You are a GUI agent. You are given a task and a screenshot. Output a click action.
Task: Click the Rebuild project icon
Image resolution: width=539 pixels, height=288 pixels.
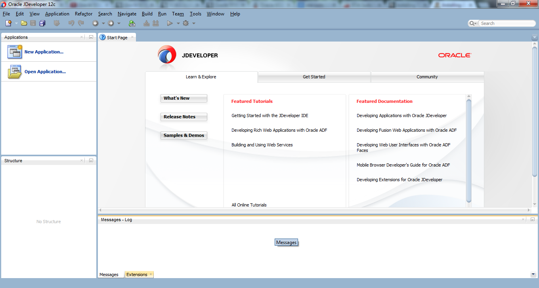[x=156, y=23]
